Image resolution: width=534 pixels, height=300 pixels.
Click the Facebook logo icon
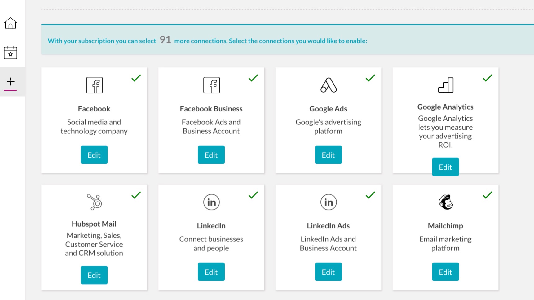click(x=94, y=85)
